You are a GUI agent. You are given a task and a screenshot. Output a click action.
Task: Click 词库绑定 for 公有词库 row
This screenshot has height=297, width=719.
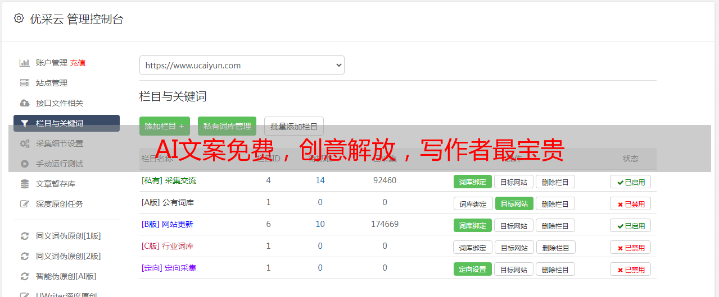pos(473,203)
